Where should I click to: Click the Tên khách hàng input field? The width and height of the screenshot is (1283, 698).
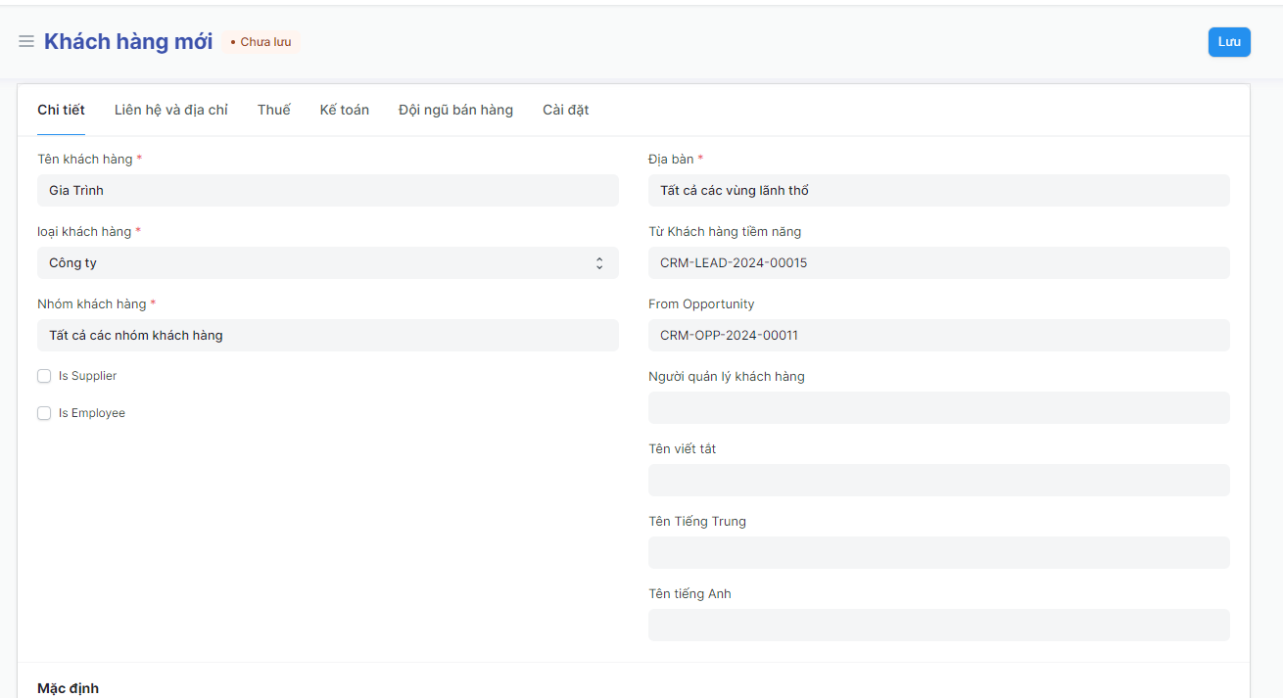click(x=327, y=191)
